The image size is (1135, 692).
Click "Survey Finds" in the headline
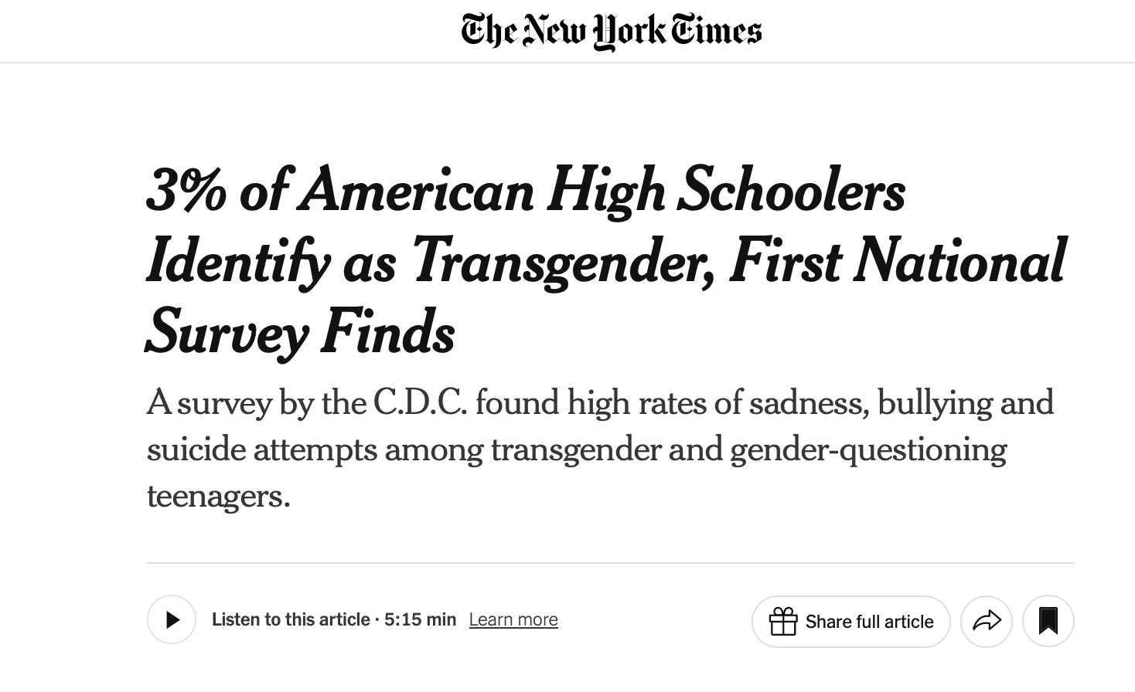tap(300, 332)
